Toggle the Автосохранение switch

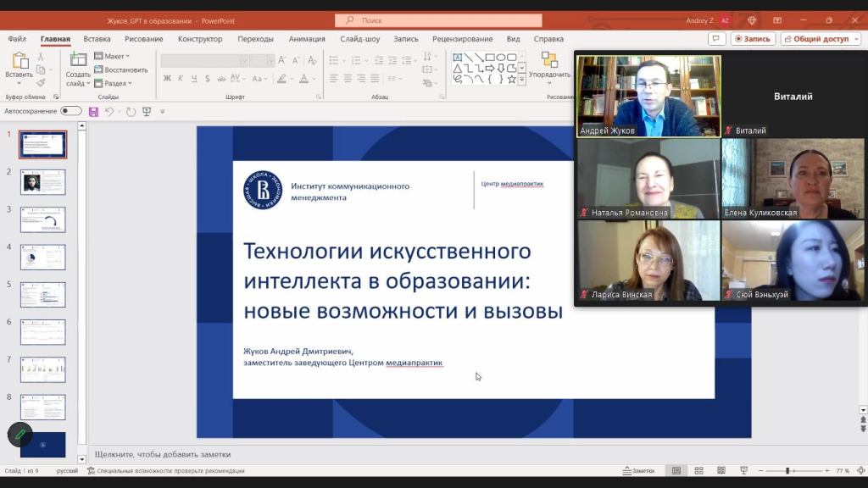[71, 112]
